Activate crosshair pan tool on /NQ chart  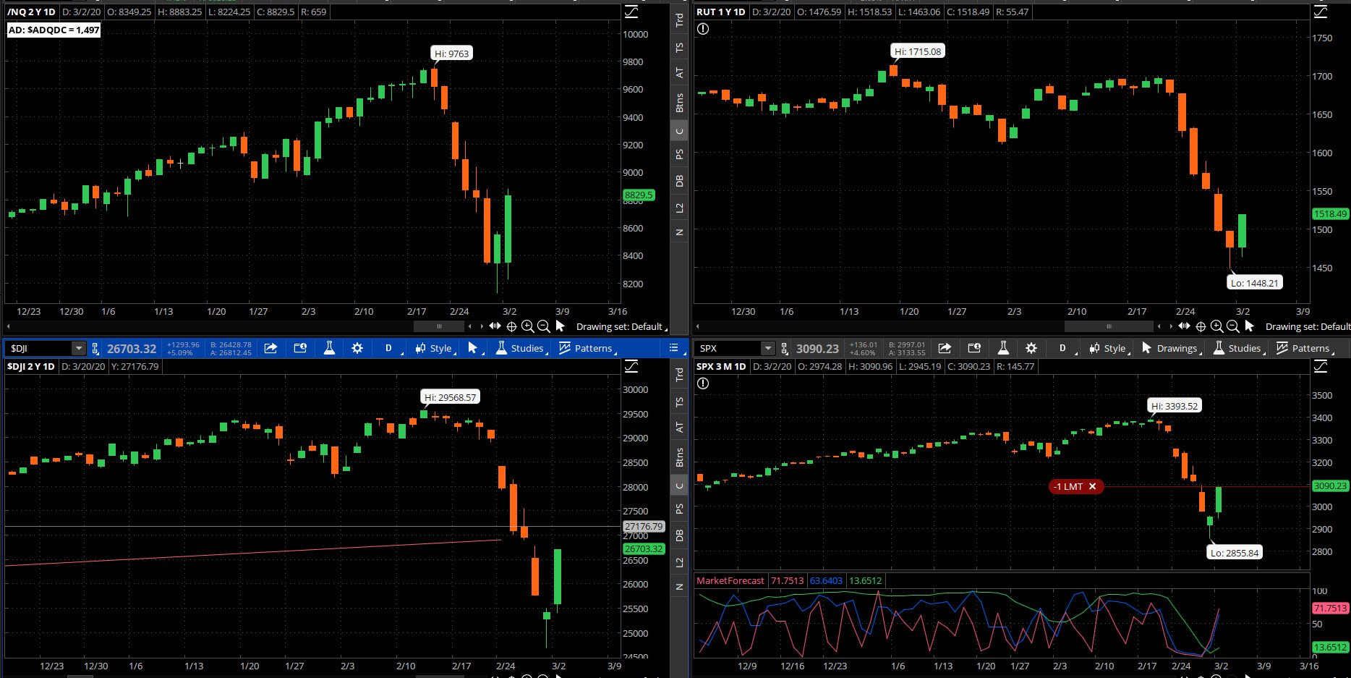point(511,326)
